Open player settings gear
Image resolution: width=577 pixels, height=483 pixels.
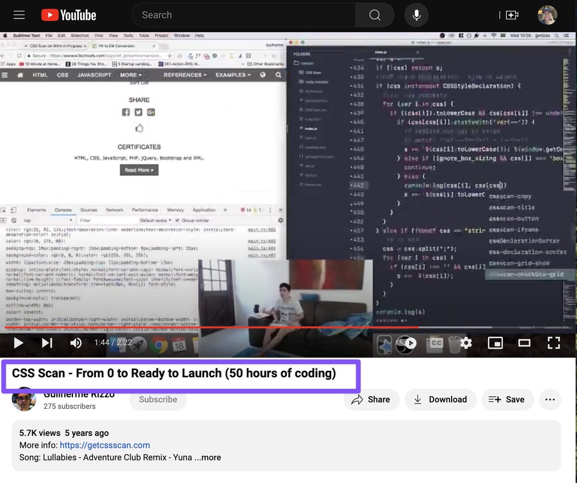pos(465,343)
